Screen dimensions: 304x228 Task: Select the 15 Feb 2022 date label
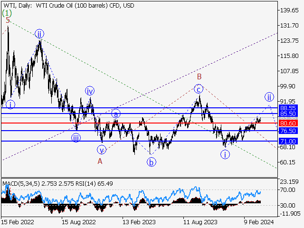[18, 222]
